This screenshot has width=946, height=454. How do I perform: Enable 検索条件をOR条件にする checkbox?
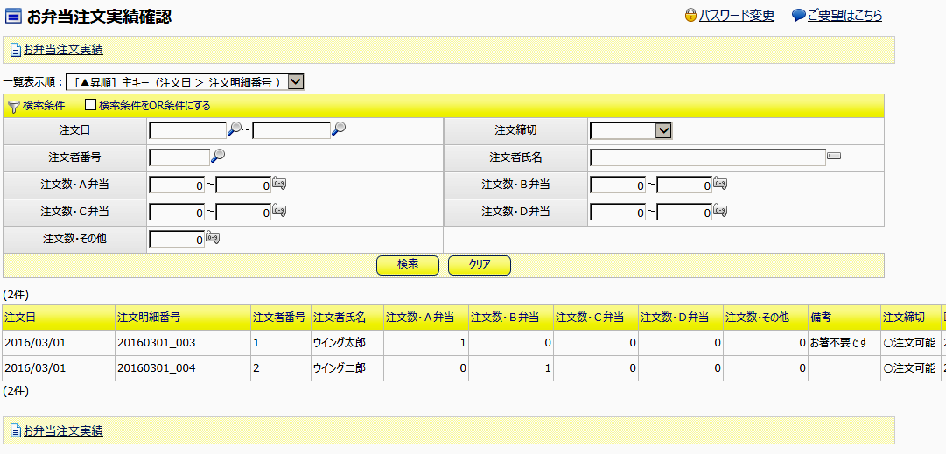point(90,105)
